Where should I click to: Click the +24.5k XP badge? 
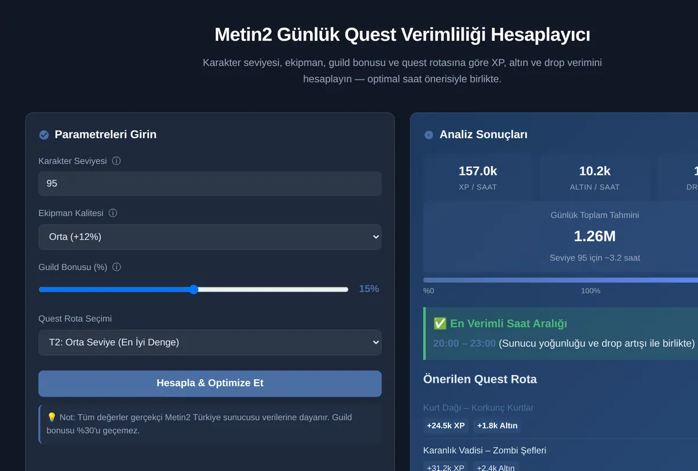pos(446,426)
